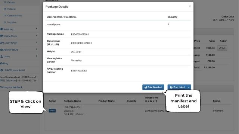Close the Package Details dialog
The image size is (239, 134).
coord(190,6)
